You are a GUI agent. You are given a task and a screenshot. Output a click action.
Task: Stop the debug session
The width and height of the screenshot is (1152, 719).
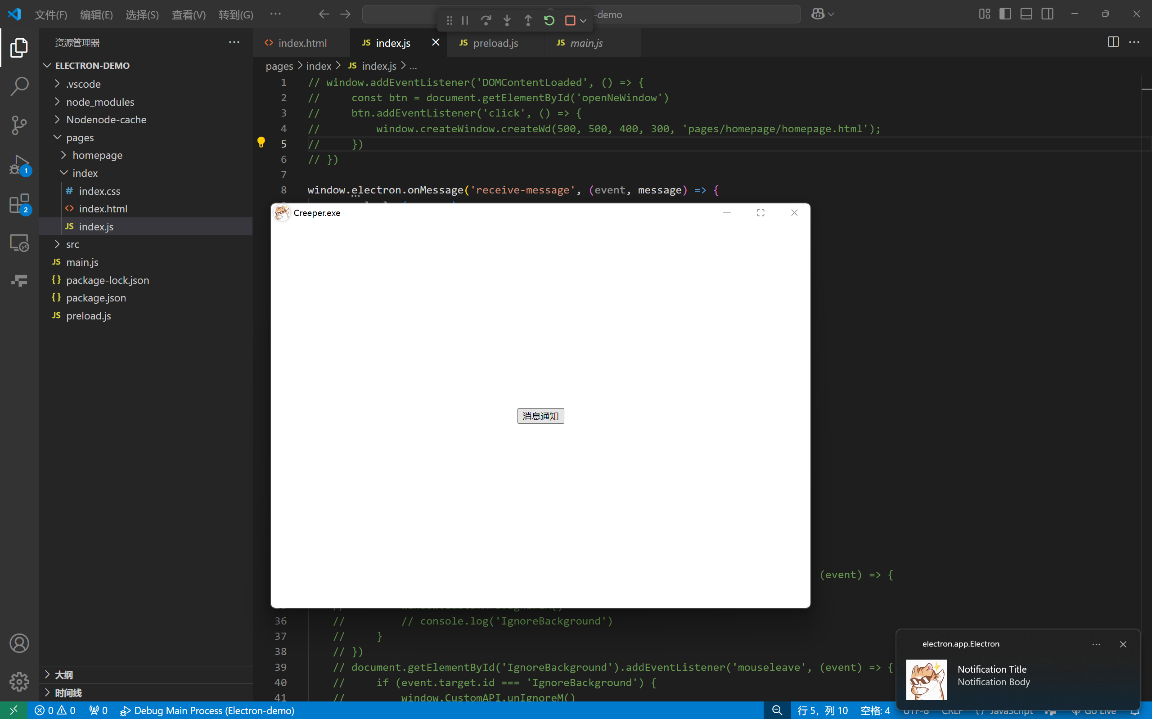click(x=570, y=20)
